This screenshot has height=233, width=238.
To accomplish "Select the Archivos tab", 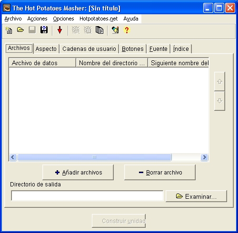I will (x=19, y=48).
